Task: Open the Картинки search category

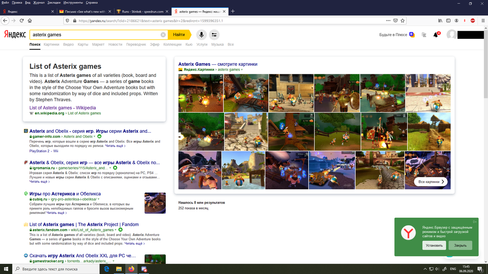Action: click(51, 45)
